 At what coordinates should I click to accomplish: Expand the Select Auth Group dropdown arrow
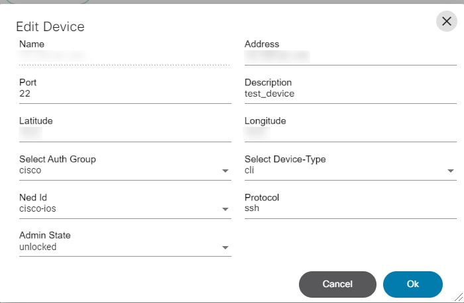225,171
